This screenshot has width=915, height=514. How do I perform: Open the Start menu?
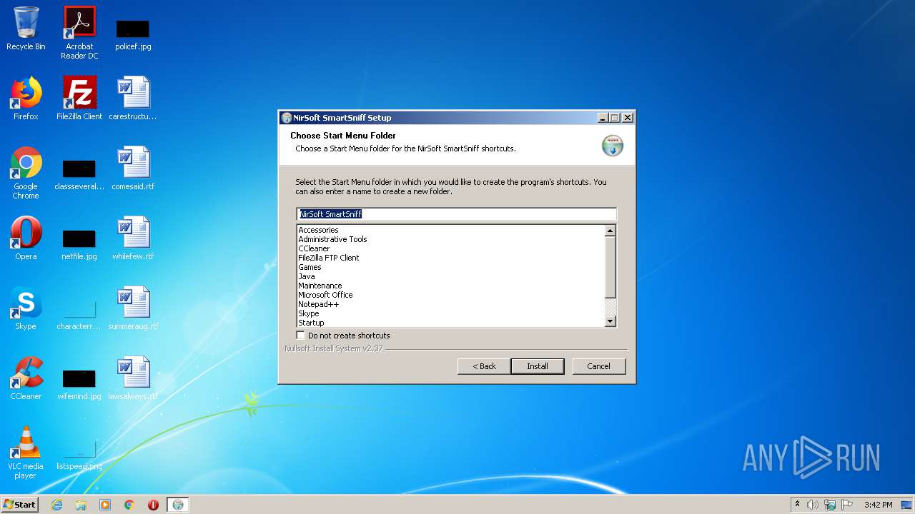(x=20, y=505)
